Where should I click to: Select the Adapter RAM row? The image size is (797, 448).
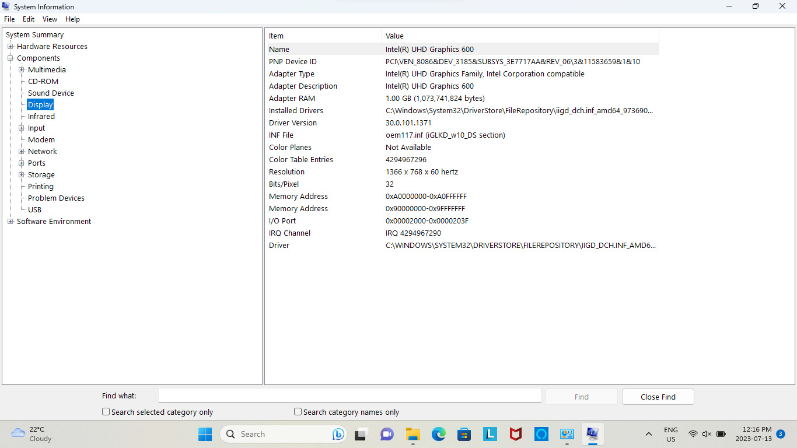(463, 98)
